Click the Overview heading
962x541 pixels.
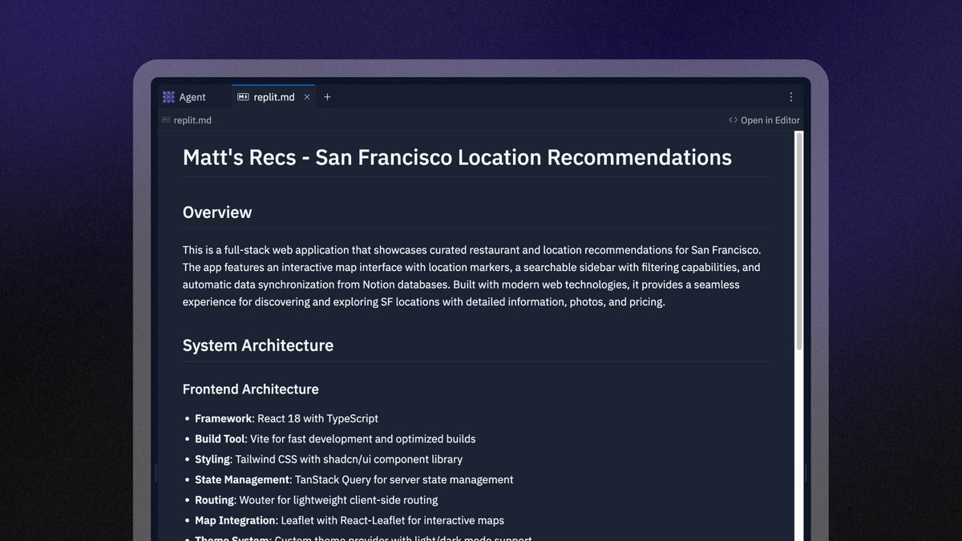click(217, 212)
